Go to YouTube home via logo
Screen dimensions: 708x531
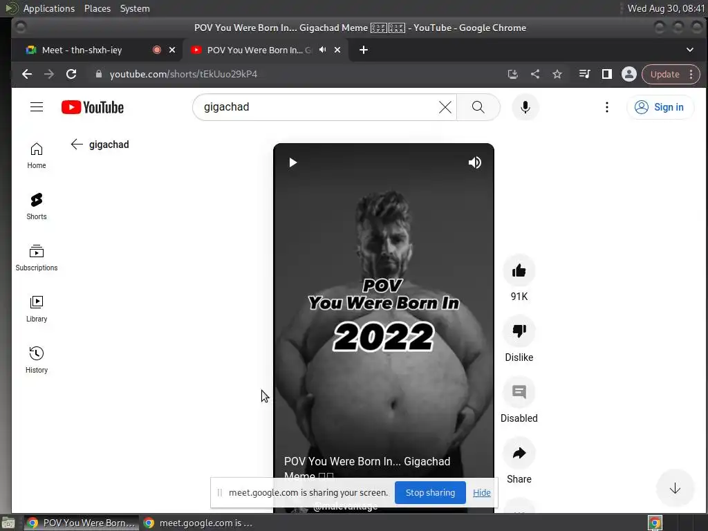[93, 107]
